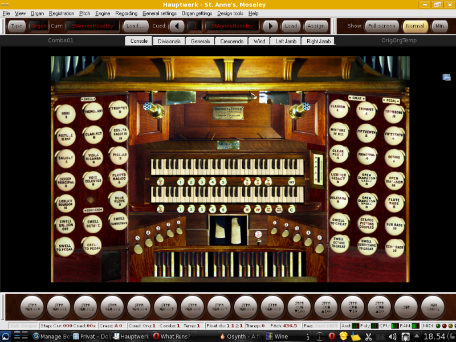Toggle the Piccolo 2 stop
The image size is (456, 342).
click(x=119, y=156)
